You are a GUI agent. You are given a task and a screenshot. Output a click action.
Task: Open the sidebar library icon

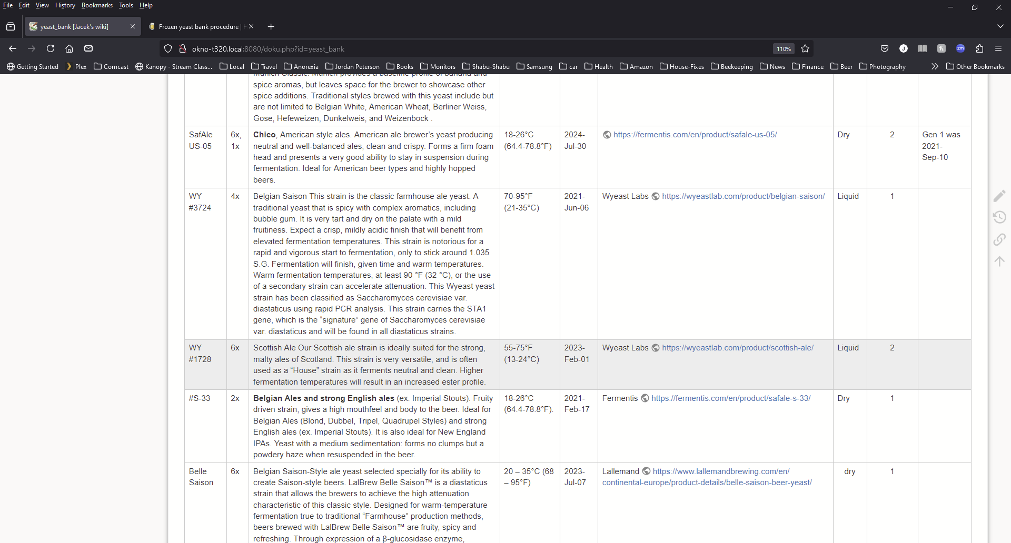(923, 48)
